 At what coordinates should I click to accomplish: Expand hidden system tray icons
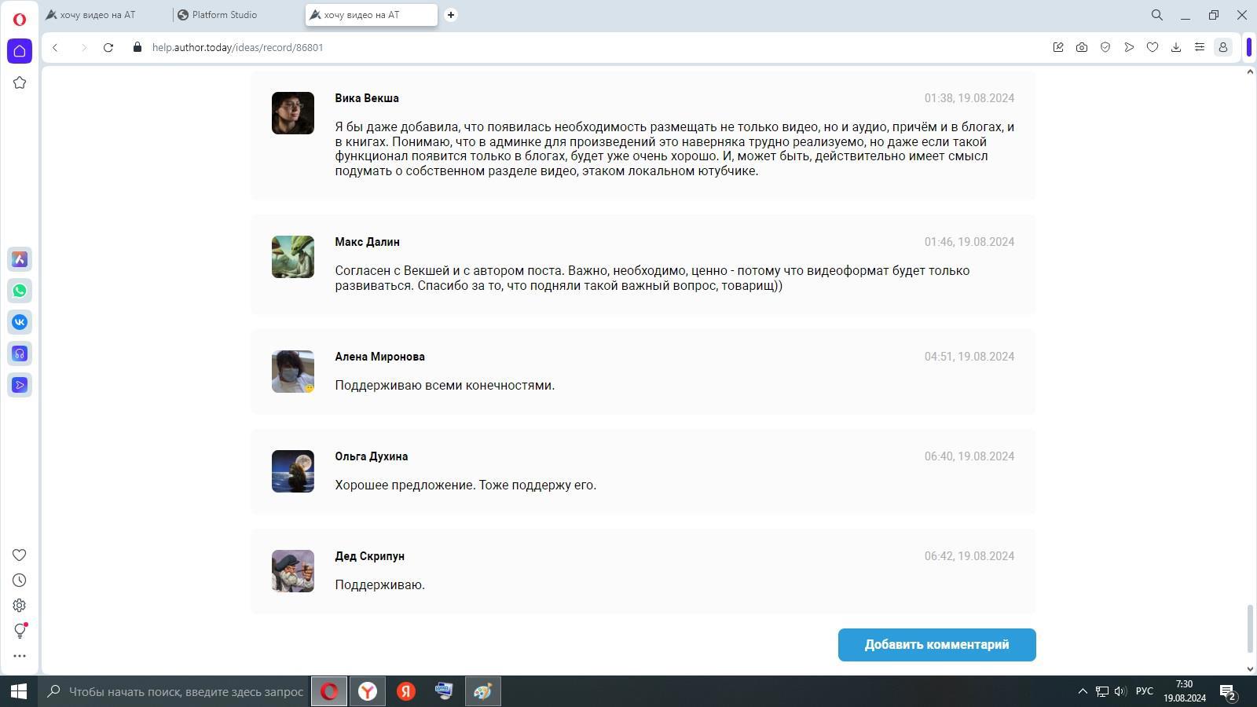coord(1082,691)
